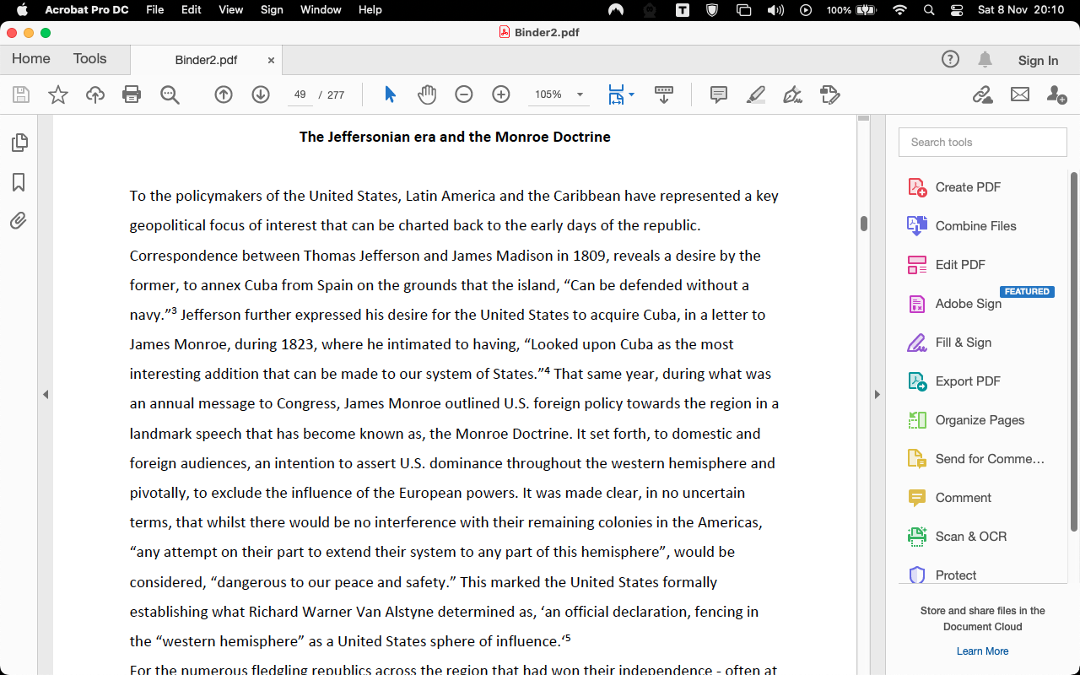Click the zoom out minus icon
The height and width of the screenshot is (675, 1080).
pyautogui.click(x=464, y=94)
